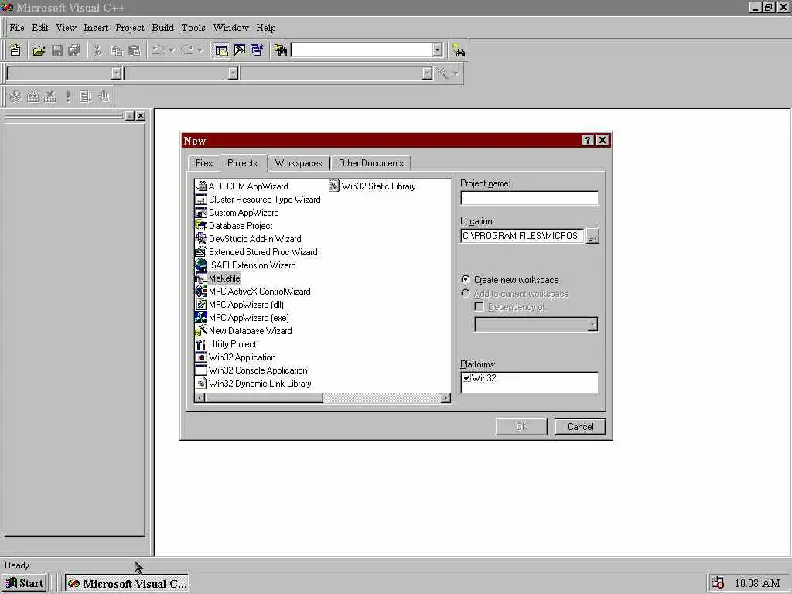
Task: Close the Workspace docking pane
Action: tap(141, 116)
